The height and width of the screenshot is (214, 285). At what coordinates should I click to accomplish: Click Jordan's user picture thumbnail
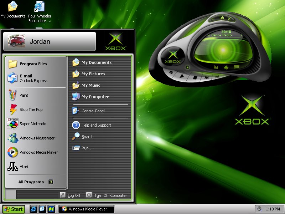point(16,41)
